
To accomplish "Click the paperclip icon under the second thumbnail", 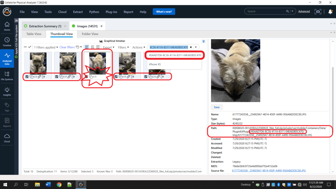I will (x=69, y=76).
